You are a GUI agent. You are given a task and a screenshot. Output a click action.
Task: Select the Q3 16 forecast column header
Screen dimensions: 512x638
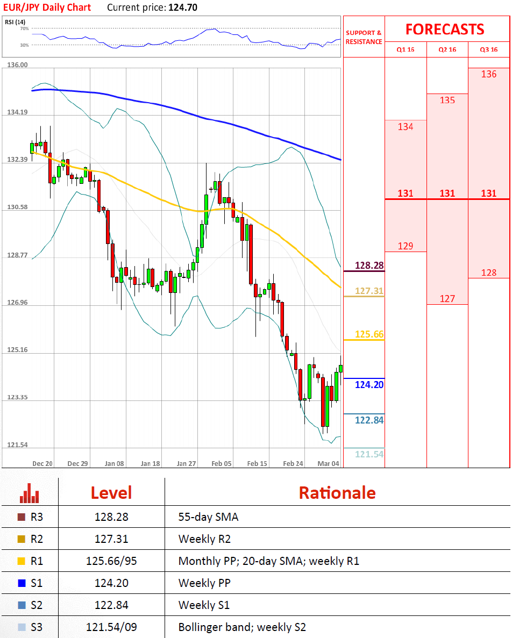coord(488,49)
